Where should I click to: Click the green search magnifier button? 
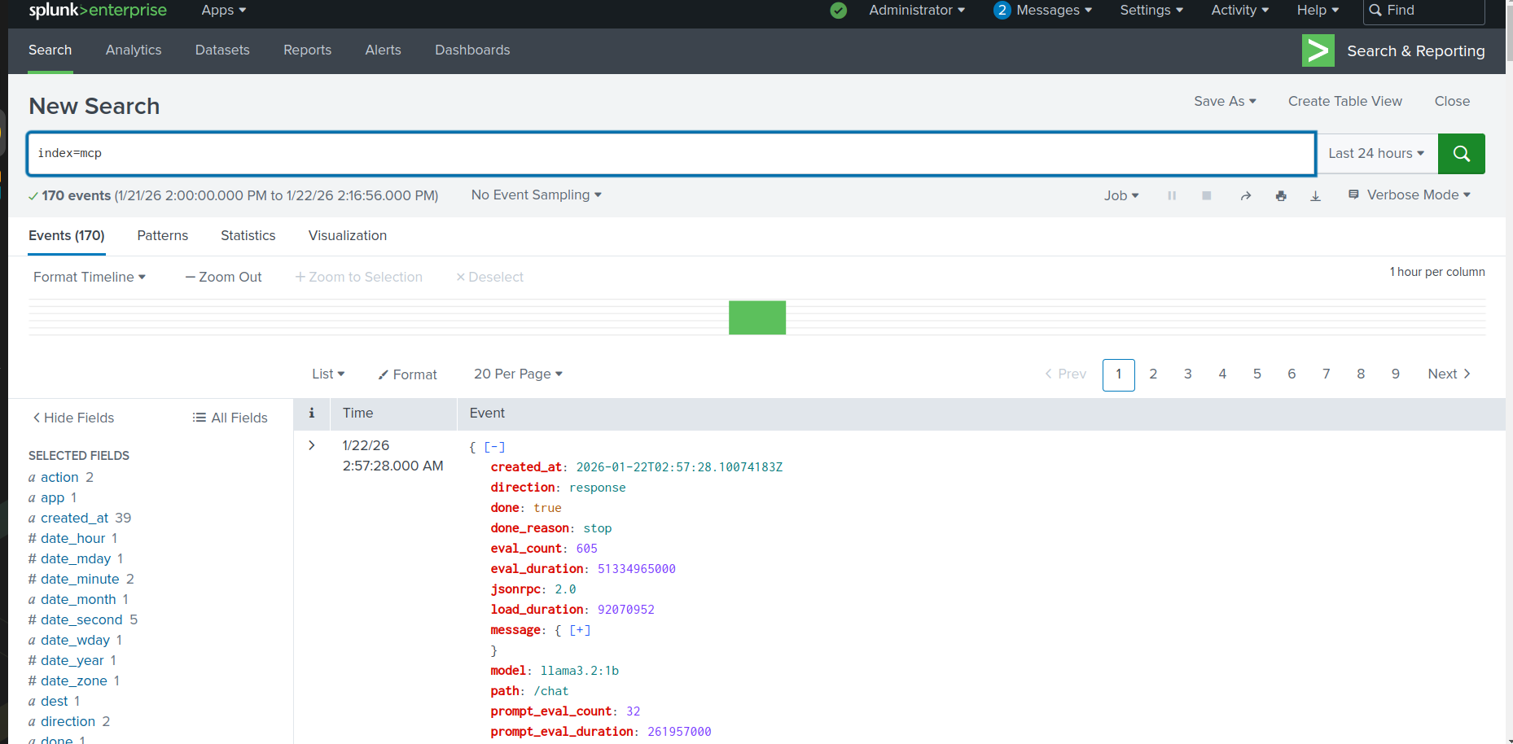click(1461, 154)
